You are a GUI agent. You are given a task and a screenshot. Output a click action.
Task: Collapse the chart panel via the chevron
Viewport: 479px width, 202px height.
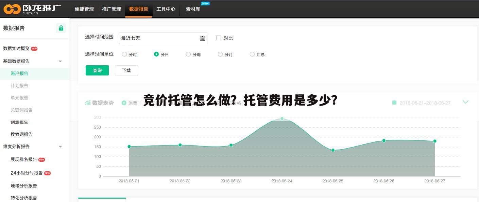(x=465, y=102)
